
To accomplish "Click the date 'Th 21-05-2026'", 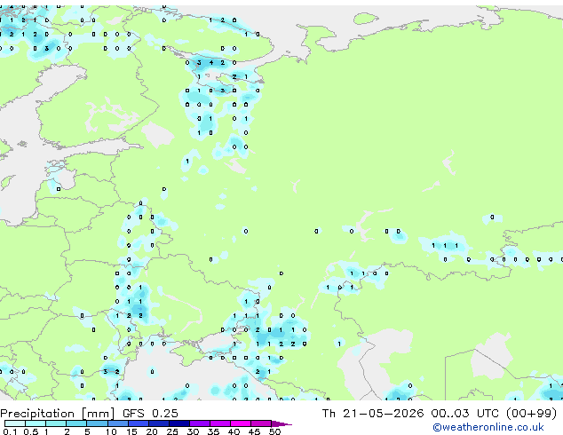I will coord(373,414).
